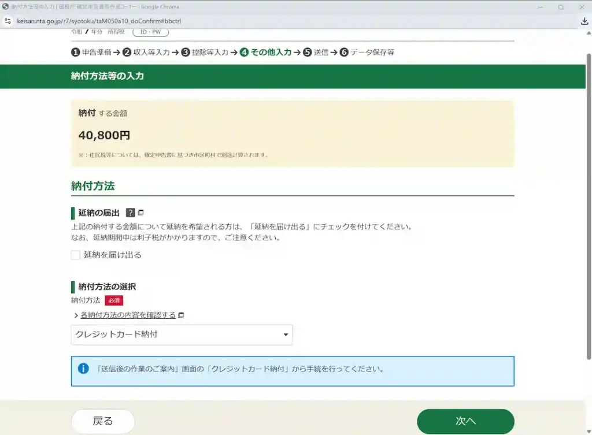592x435 pixels.
Task: Check the 延納を届け出る checkbox
Action: click(76, 254)
